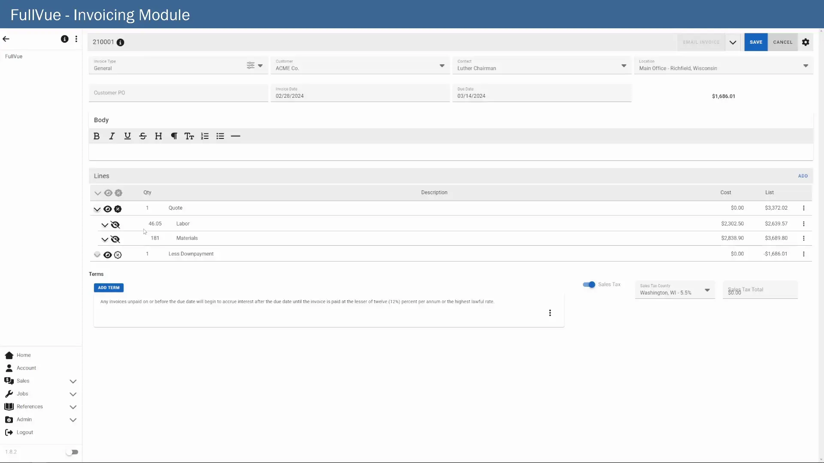Screen dimensions: 824x463
Task: Open options menu for Materials line
Action: (804, 238)
